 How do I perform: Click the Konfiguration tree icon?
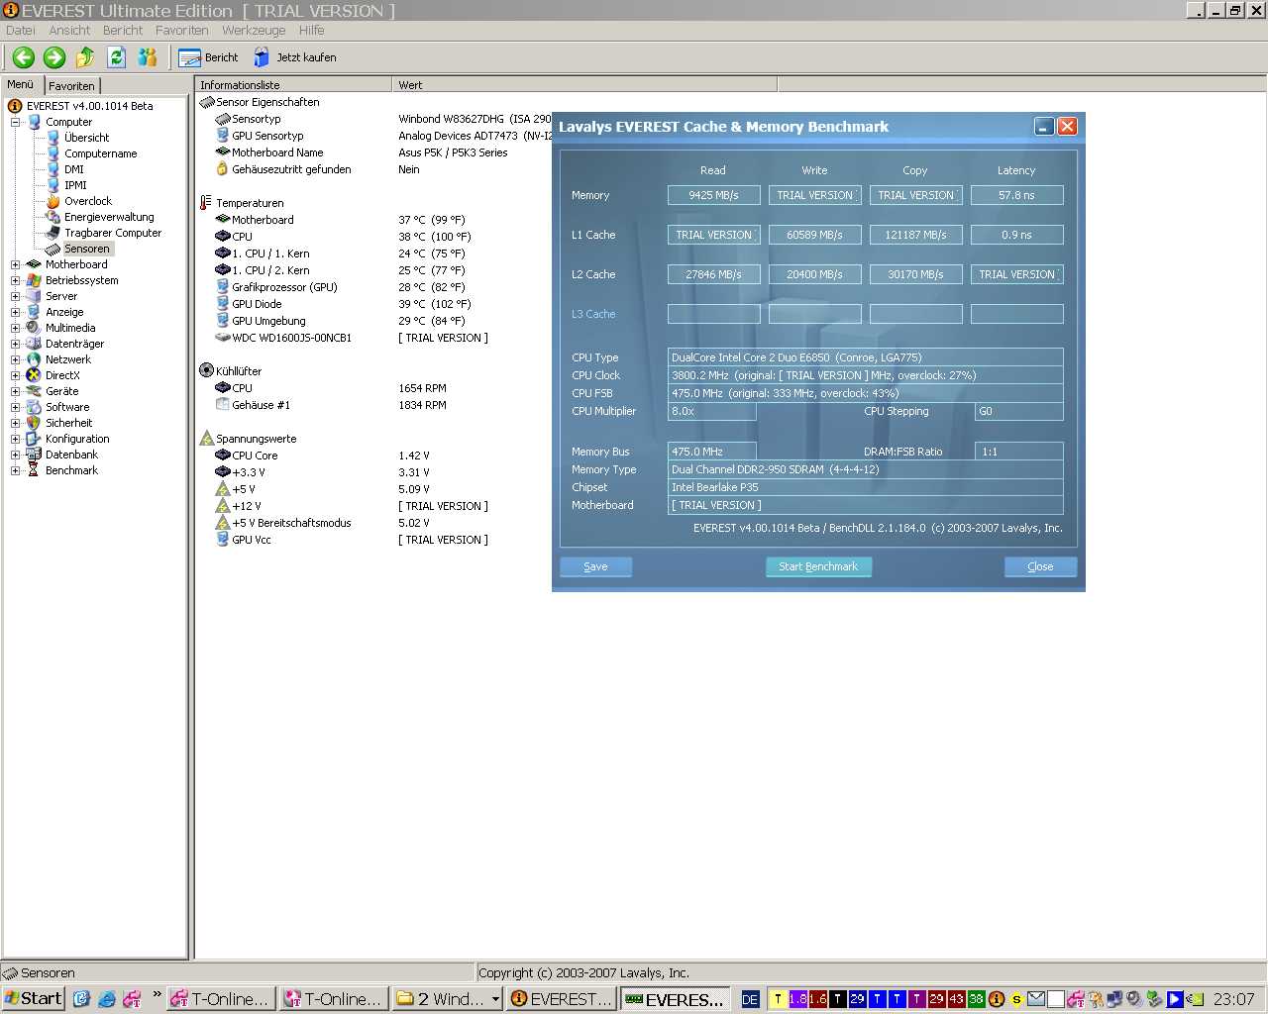click(34, 439)
